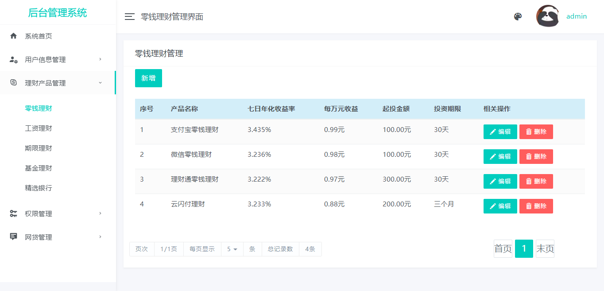Delete the 支付宝零钱理财 row
The image size is (604, 291).
tap(536, 132)
